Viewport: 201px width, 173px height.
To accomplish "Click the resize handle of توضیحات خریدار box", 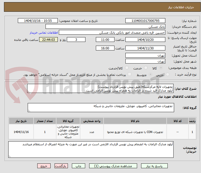I will point(10,156).
